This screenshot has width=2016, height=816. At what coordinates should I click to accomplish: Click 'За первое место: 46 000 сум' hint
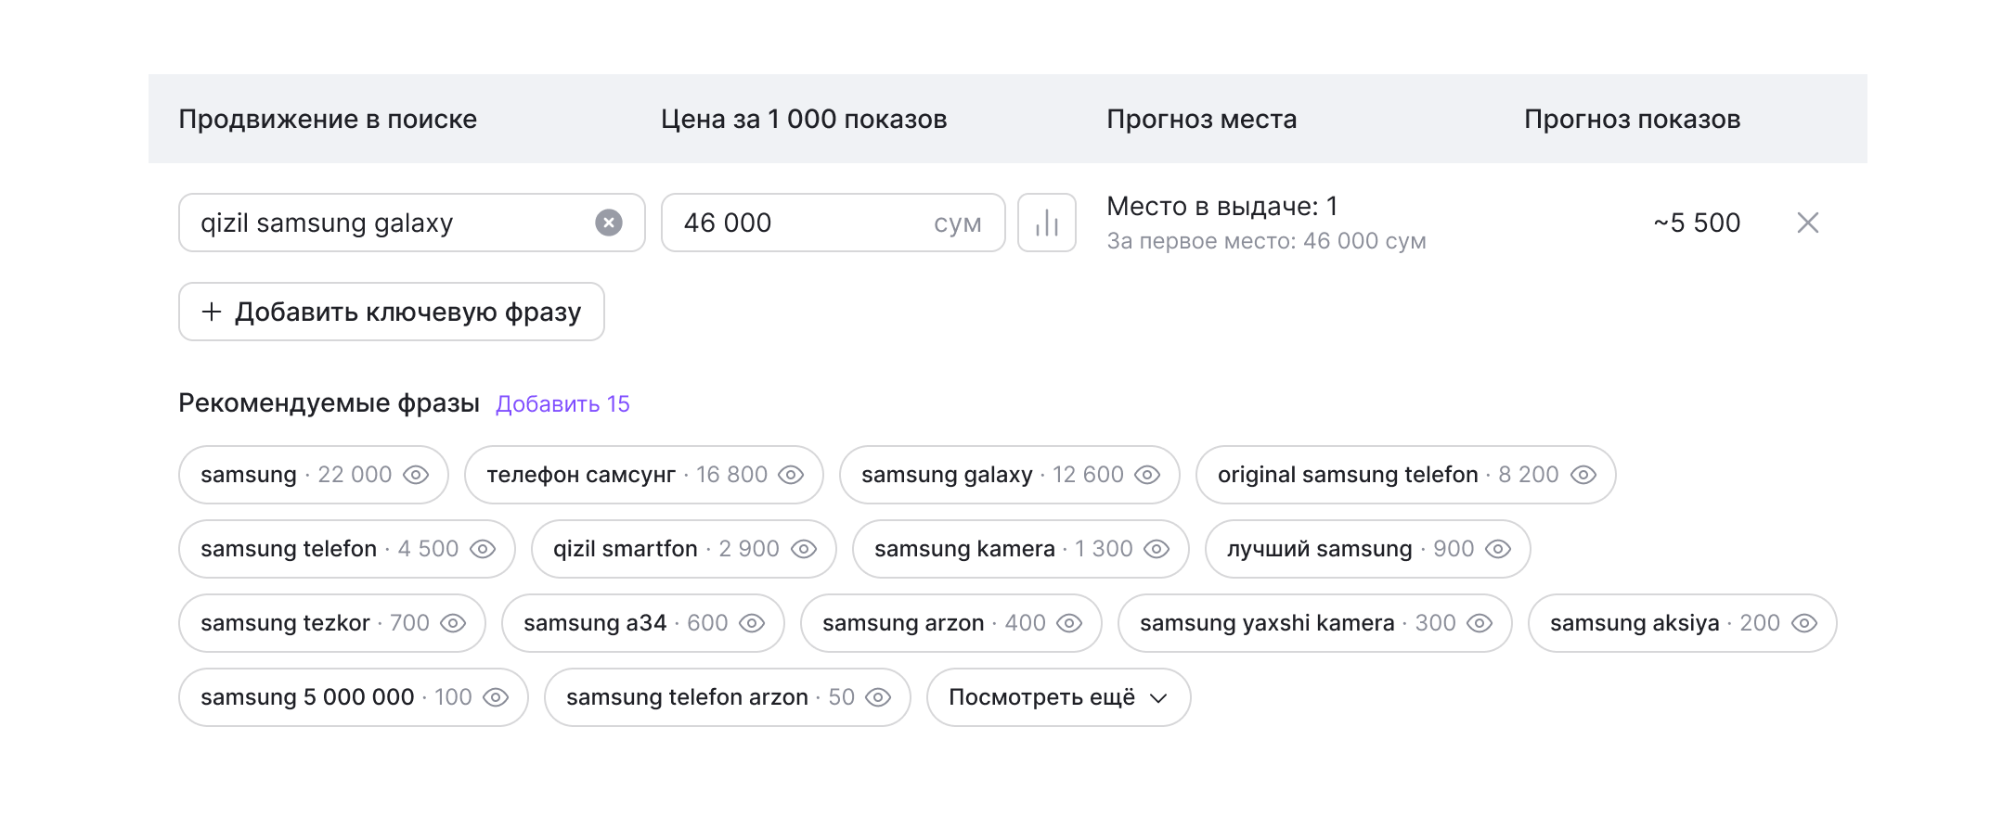pos(1266,241)
